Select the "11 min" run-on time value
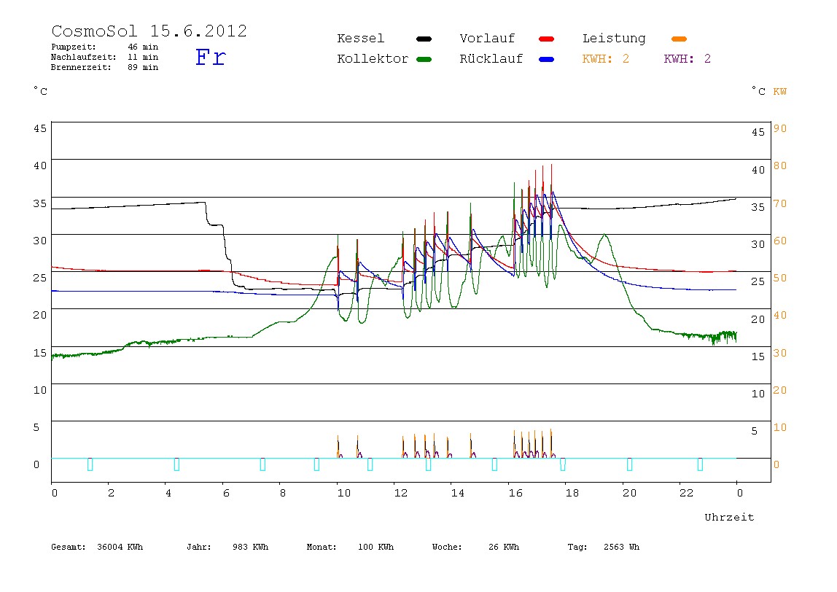837x592 pixels. pos(143,57)
